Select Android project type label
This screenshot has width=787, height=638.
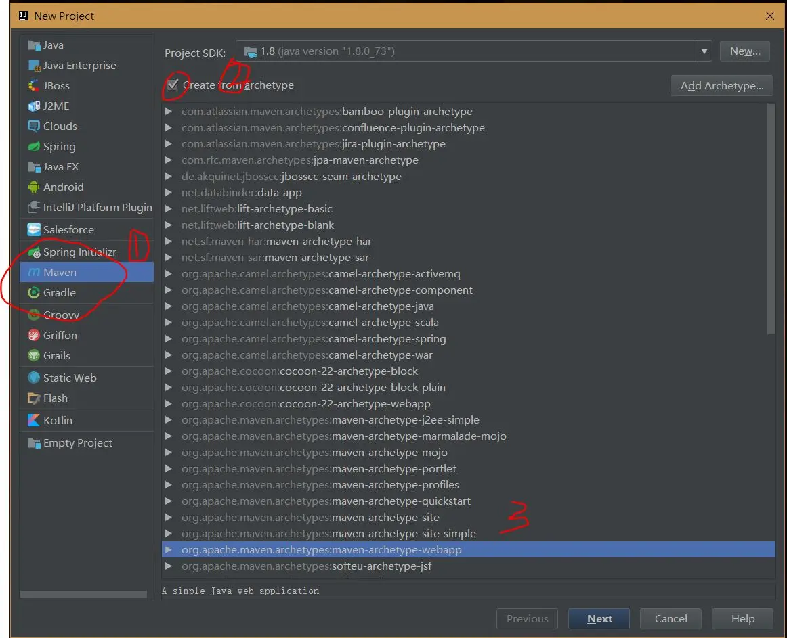[x=63, y=187]
